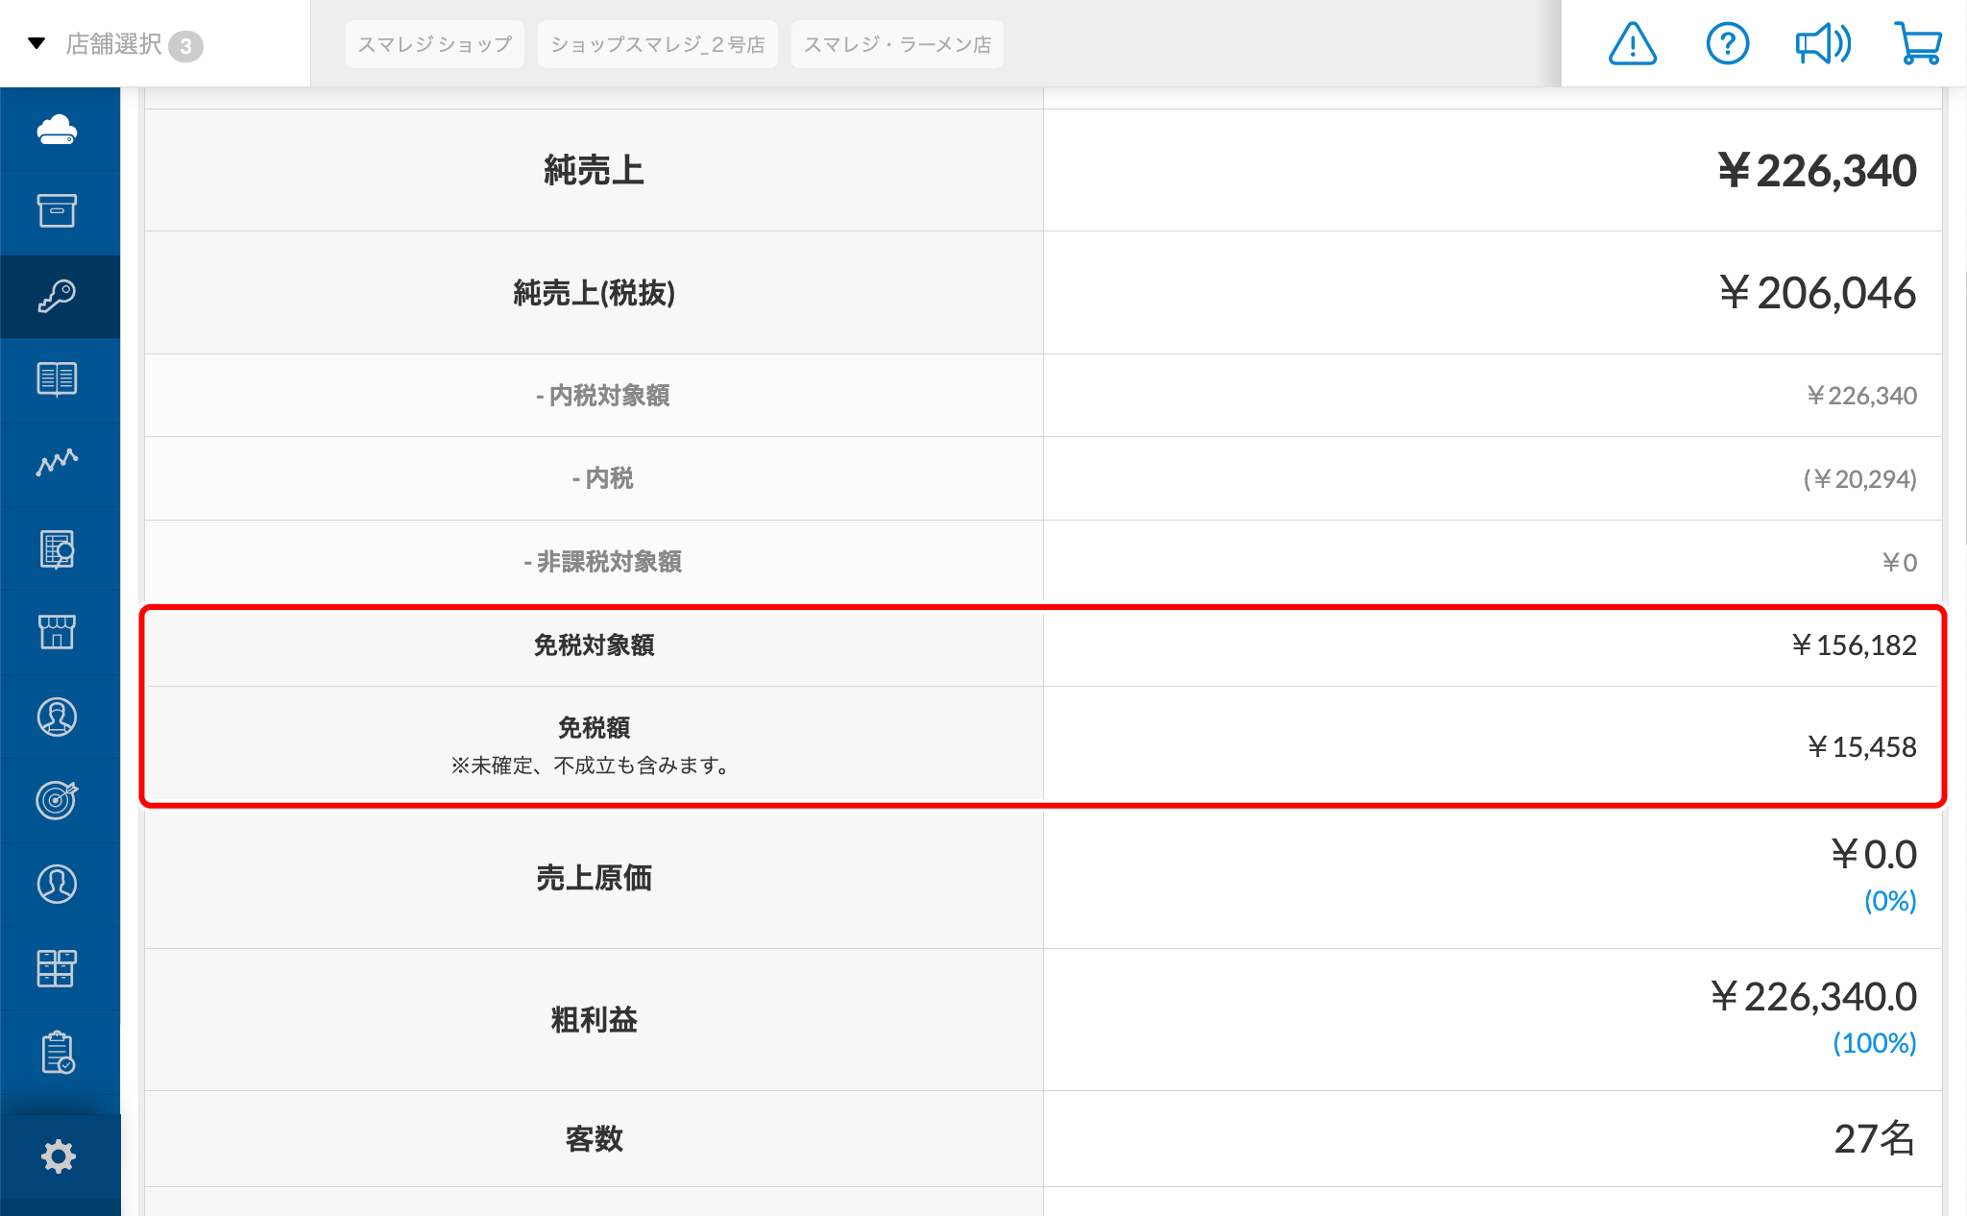Viewport: 1967px width, 1216px height.
Task: Open the clipboard with checkmark icon
Action: click(58, 1053)
